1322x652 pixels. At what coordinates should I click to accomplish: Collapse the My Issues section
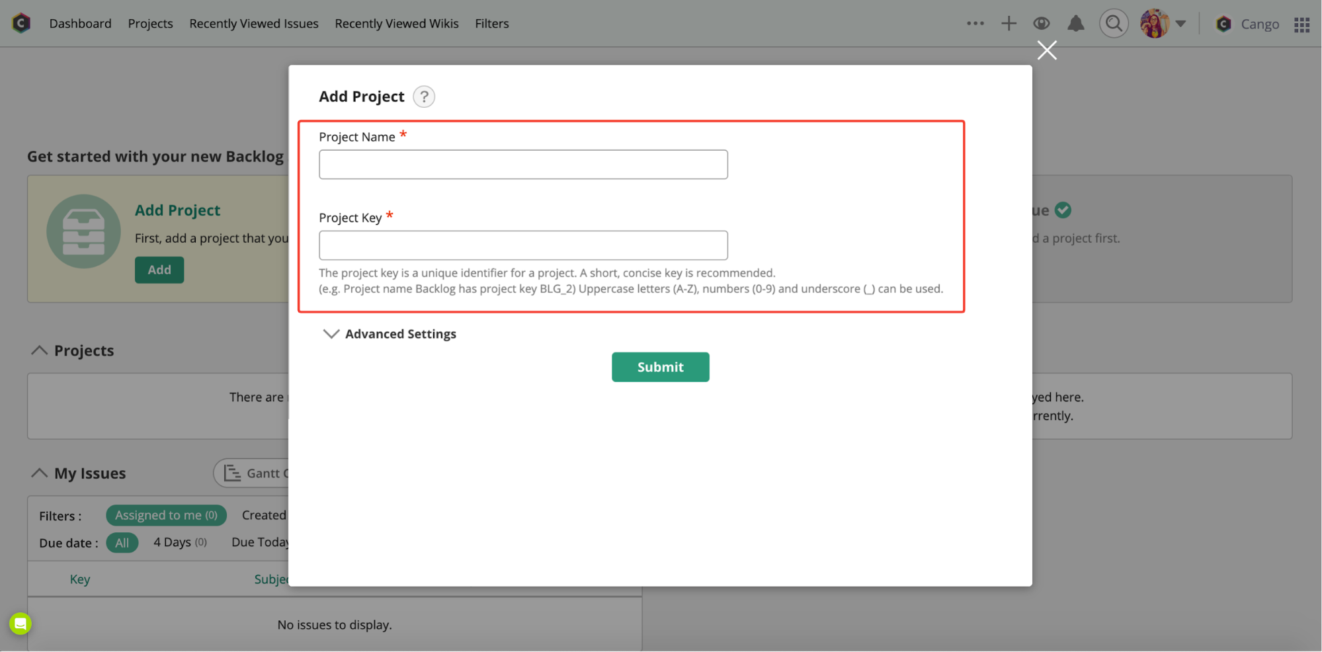click(40, 473)
